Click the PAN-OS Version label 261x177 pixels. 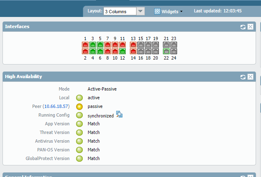[x=53, y=150]
